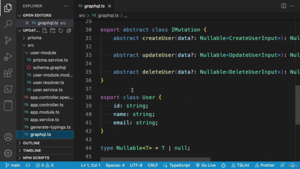Create a new file in explorer
This screenshot has height=169, width=300.
pos(45,31)
